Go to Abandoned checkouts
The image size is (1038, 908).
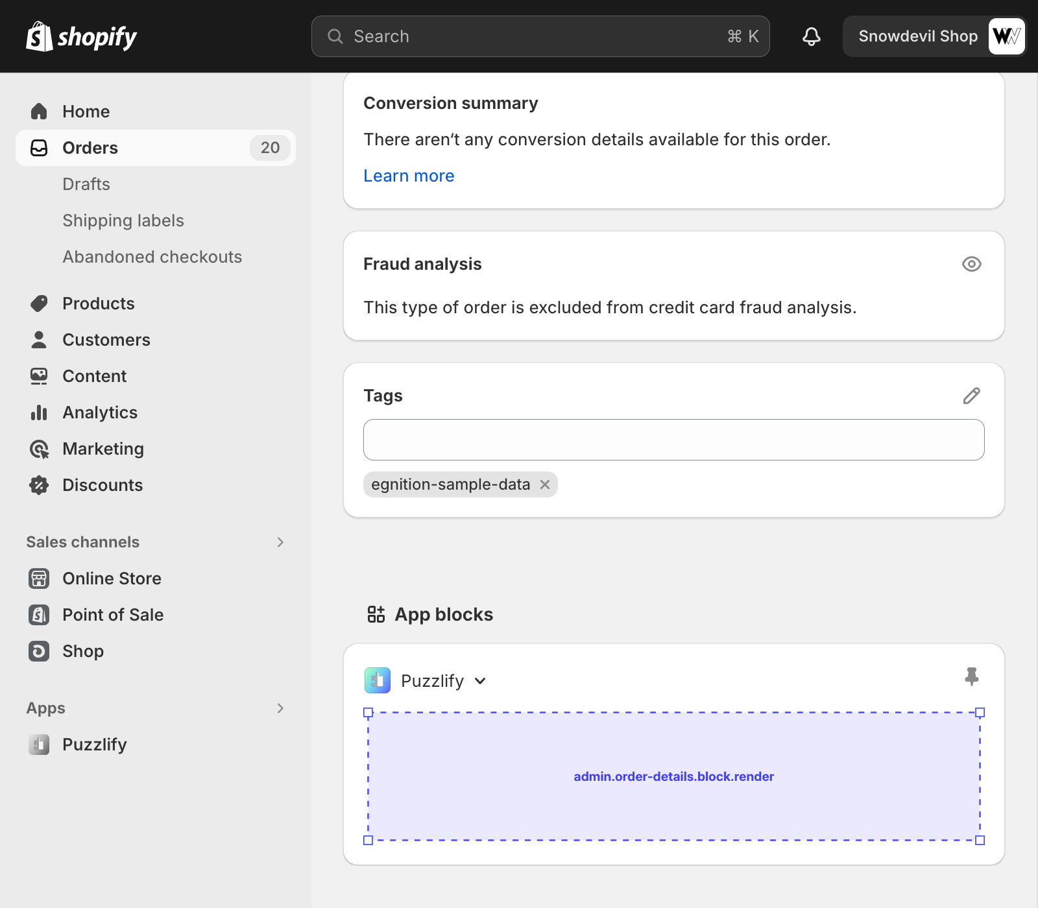152,257
